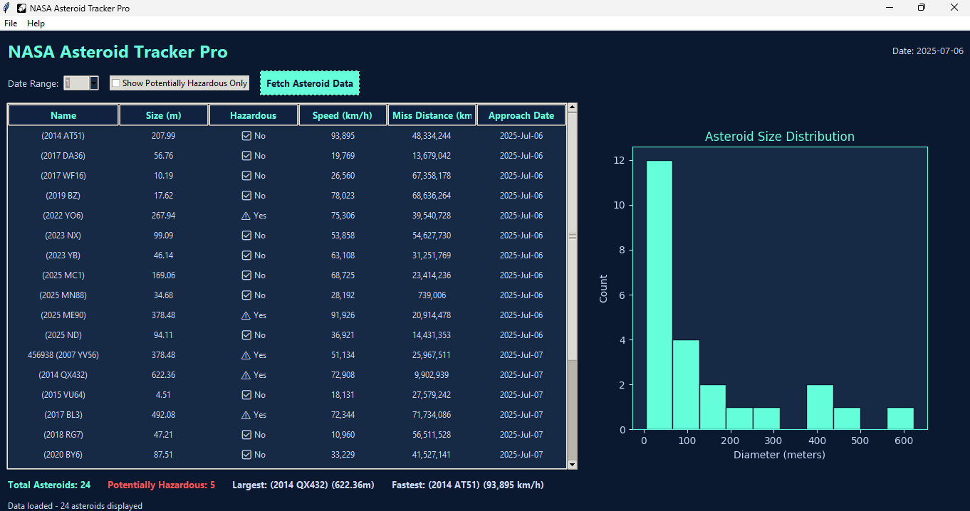Viewport: 970px width, 511px height.
Task: Click approach date of (2020 BY6) row
Action: (521, 455)
